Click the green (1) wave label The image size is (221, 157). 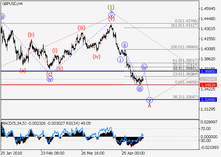coord(111,7)
